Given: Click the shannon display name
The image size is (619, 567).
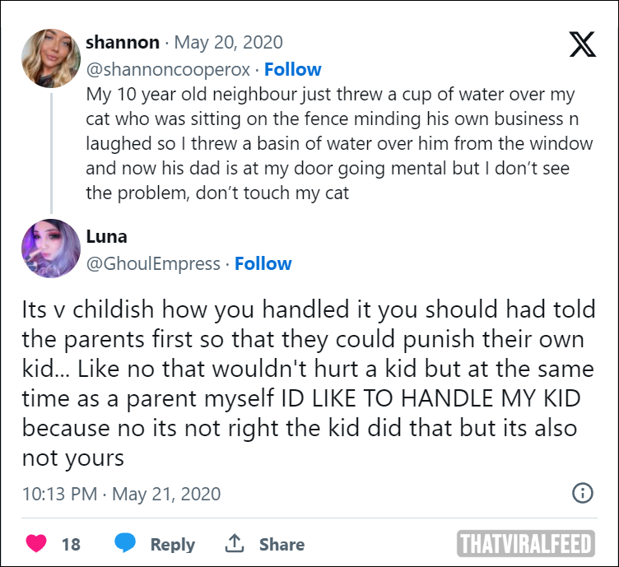Looking at the screenshot, I should coord(123,42).
